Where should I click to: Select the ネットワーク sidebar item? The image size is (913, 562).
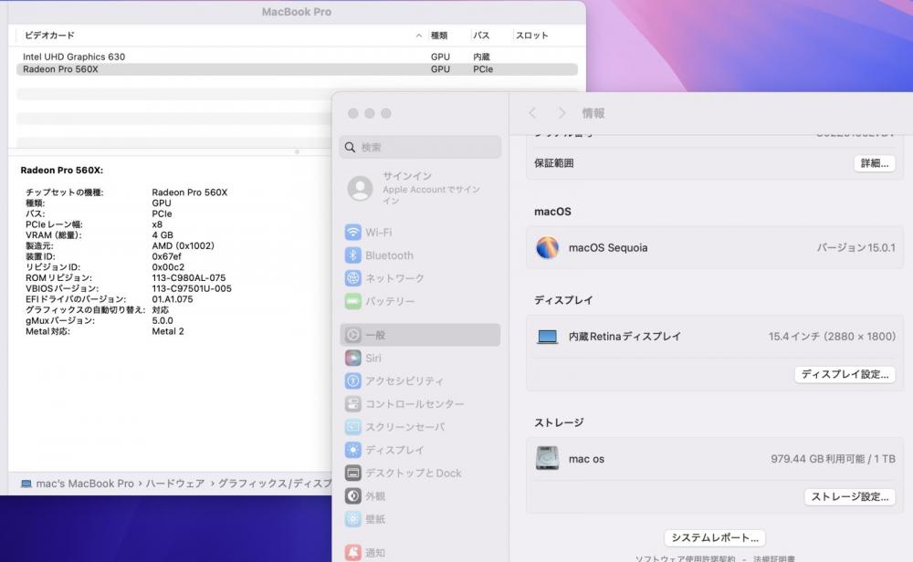click(394, 278)
